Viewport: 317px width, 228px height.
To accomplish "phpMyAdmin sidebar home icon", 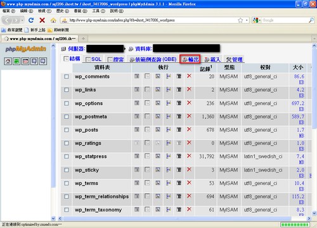I will tap(8, 61).
